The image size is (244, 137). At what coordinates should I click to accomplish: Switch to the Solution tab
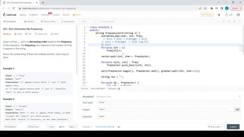pos(29,21)
